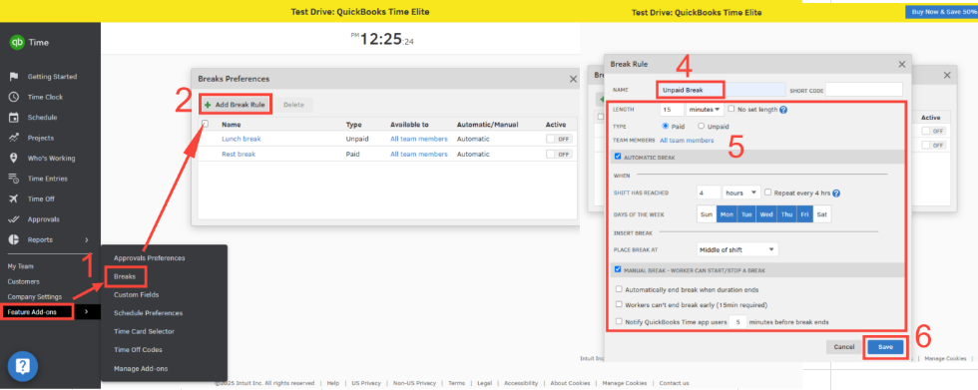Click the break Name input field

pyautogui.click(x=723, y=90)
